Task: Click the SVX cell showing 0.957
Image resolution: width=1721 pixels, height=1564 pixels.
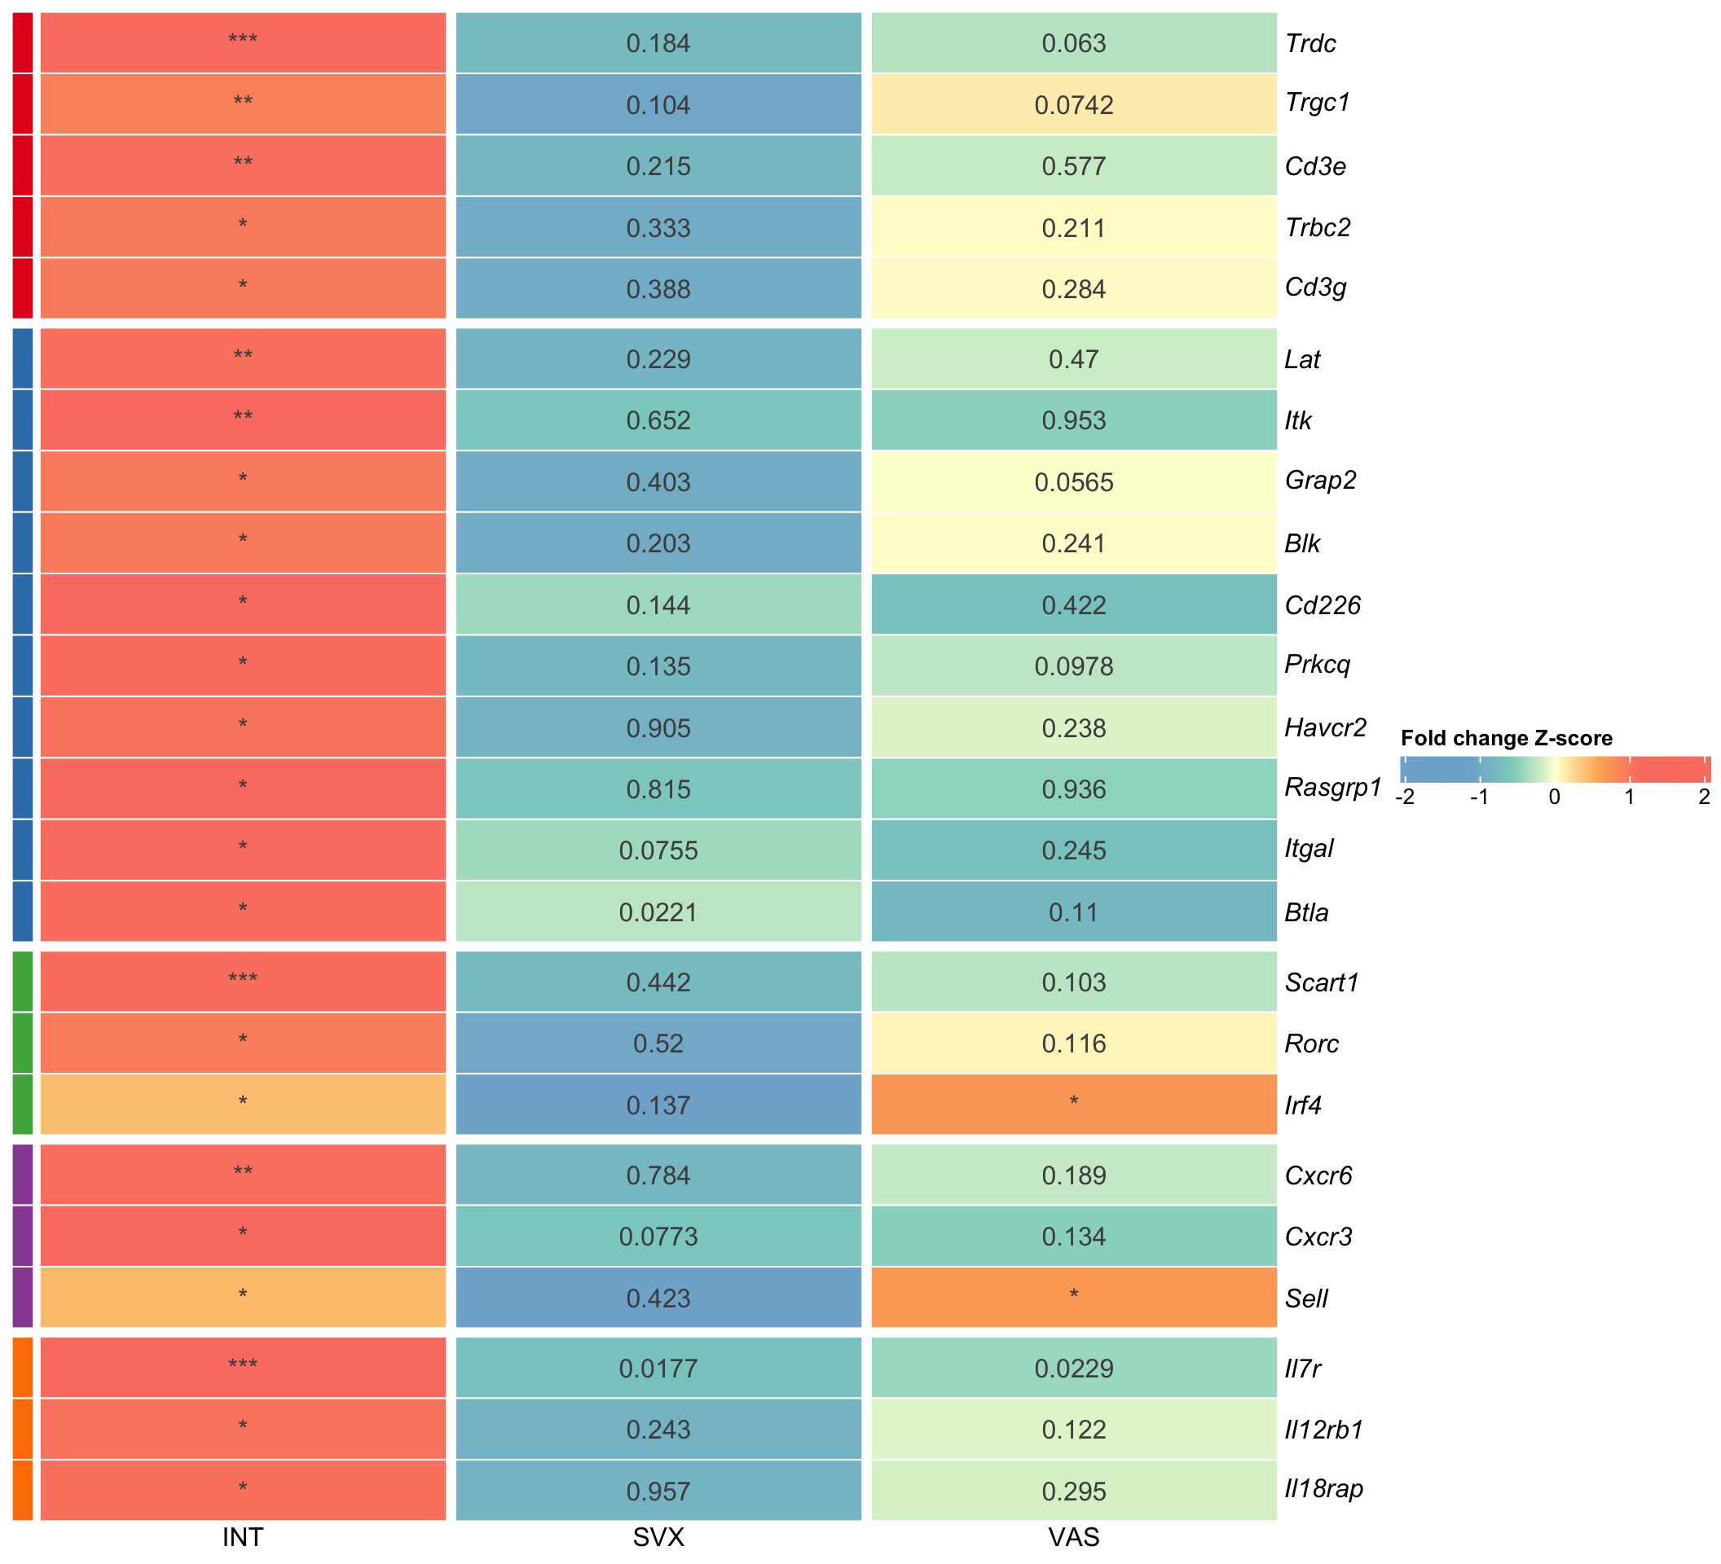Action: (x=658, y=1492)
